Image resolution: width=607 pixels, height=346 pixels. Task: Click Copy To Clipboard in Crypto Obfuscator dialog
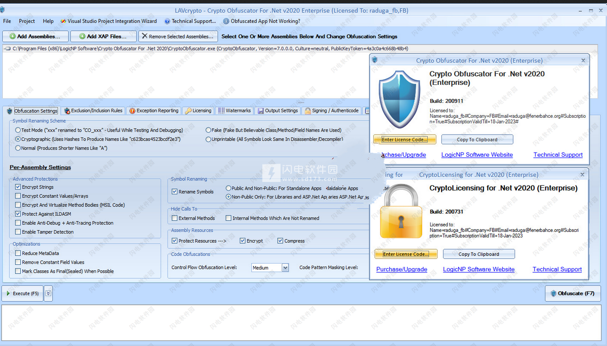coord(477,139)
